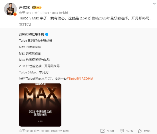Image resolution: width=157 pixels, height=134 pixels.
Task: Open the original post time 今天10:00
Action: tap(26, 131)
